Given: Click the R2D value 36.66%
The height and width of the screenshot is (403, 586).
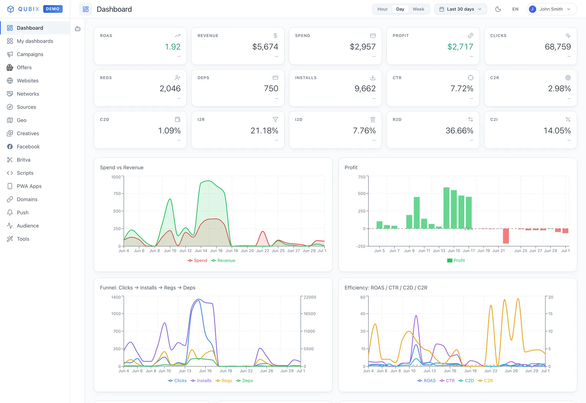Looking at the screenshot, I should (459, 131).
